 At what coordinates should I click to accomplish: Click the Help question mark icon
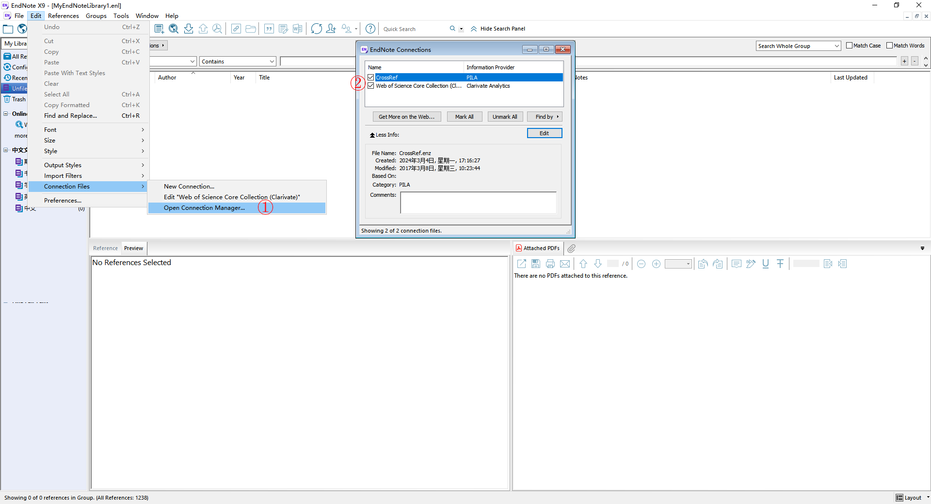(370, 29)
